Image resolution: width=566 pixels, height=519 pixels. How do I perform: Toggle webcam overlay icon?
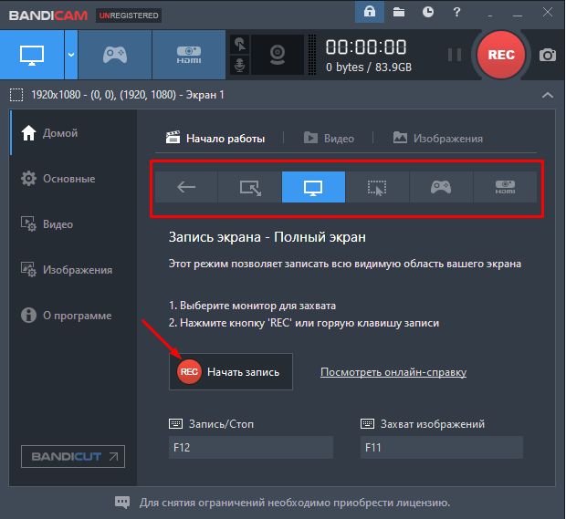[278, 55]
